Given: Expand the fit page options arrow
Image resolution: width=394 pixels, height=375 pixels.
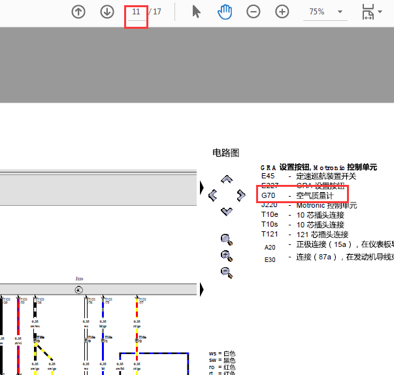Looking at the screenshot, I should pyautogui.click(x=380, y=12).
